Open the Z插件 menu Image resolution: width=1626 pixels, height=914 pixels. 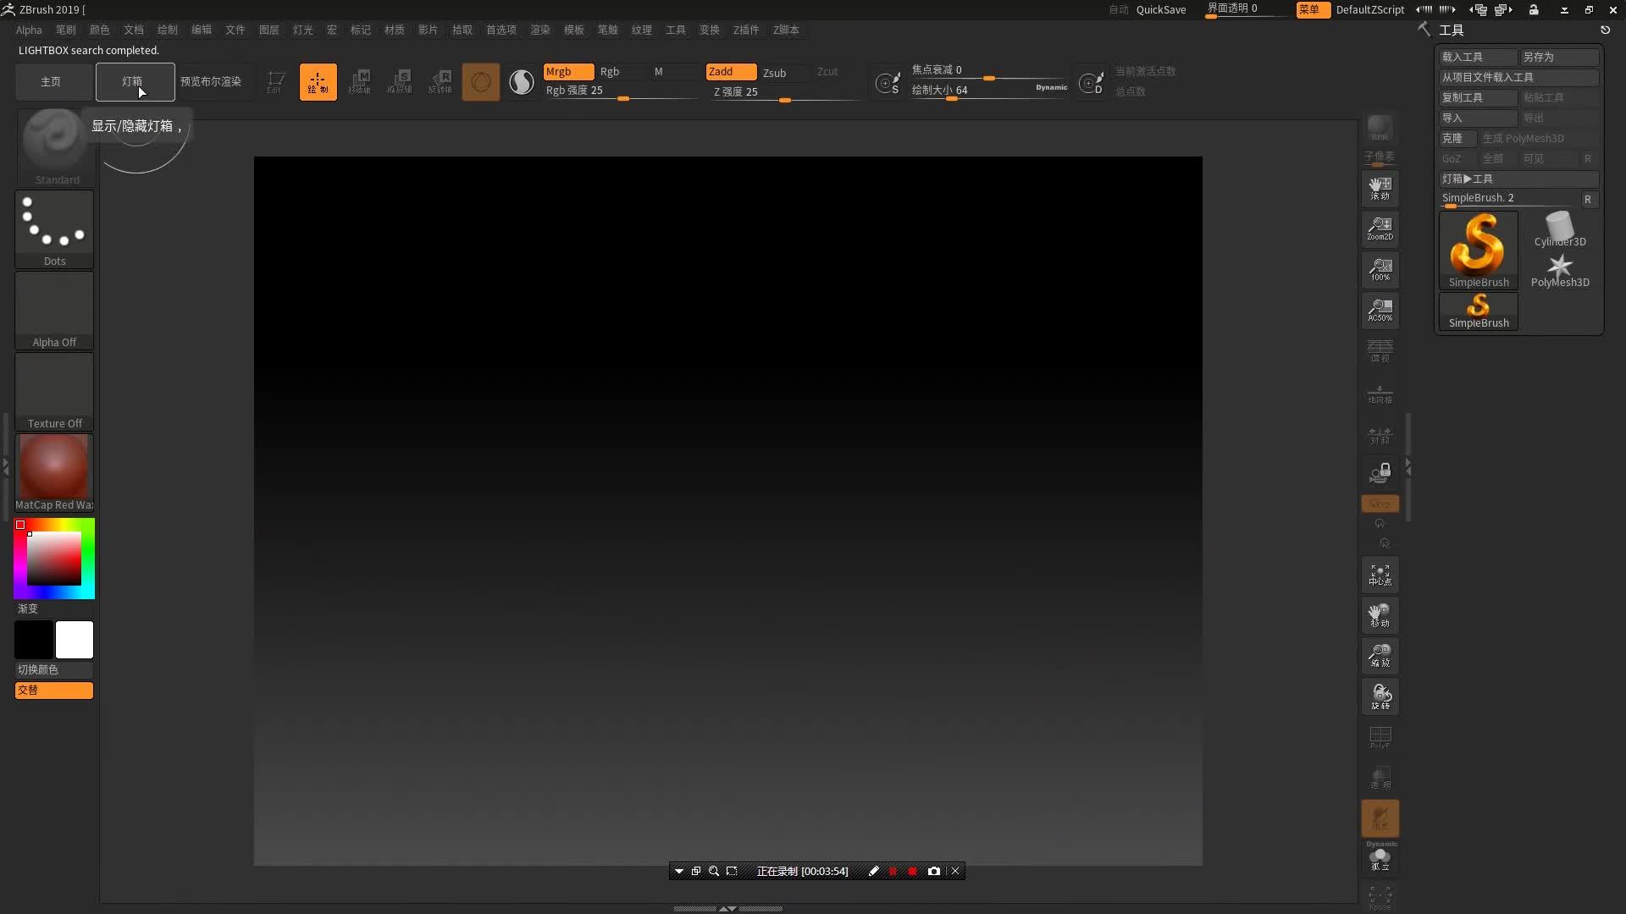coord(745,30)
